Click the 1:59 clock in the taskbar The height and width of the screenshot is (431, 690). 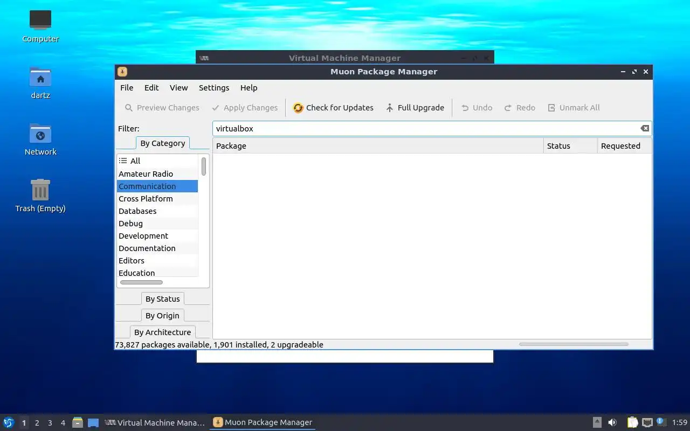pos(679,423)
